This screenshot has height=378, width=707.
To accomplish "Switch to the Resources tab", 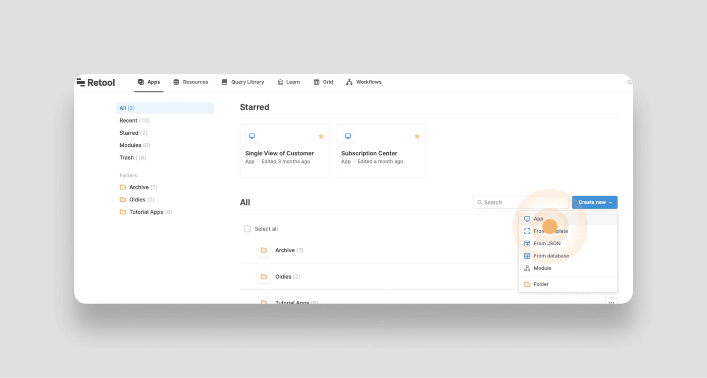I will (190, 82).
